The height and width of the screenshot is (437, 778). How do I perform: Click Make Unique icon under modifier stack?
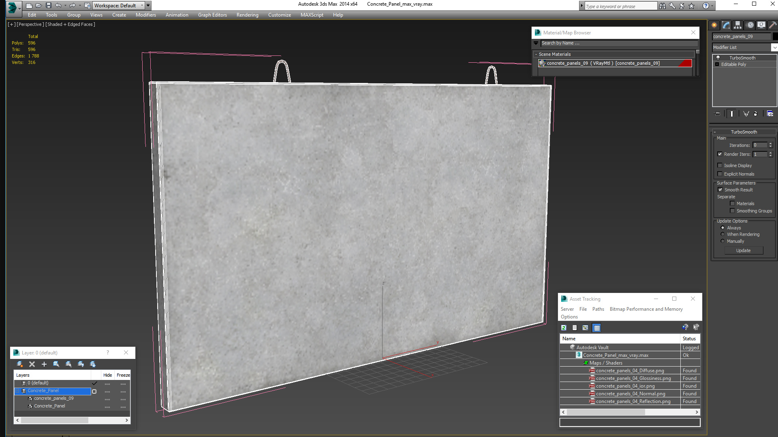(x=746, y=114)
